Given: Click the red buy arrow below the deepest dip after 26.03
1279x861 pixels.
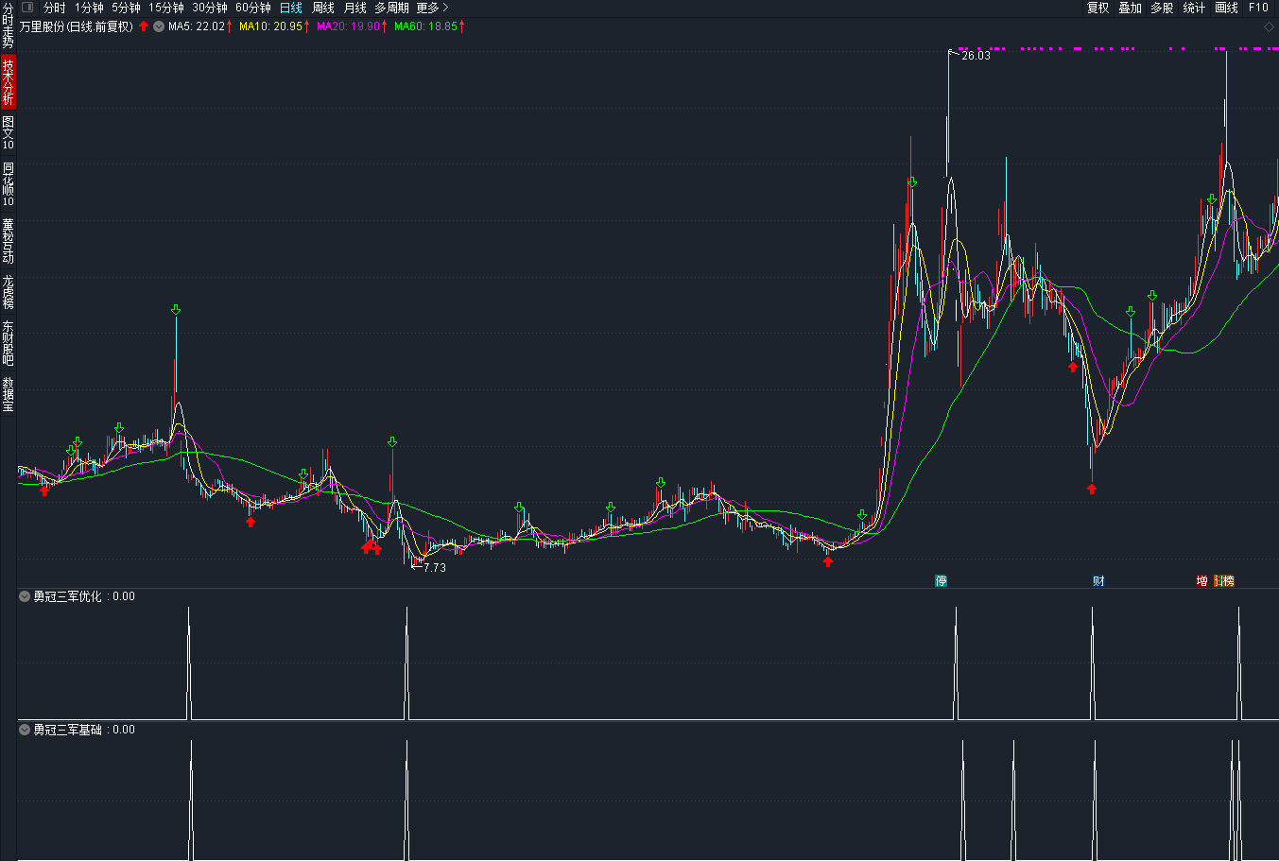Looking at the screenshot, I should pyautogui.click(x=1092, y=489).
